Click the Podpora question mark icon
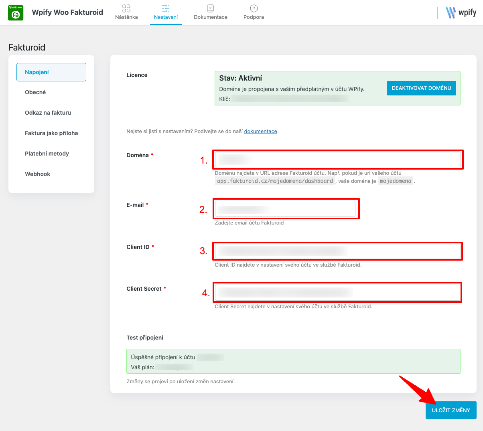Screen dimensions: 483x431 [254, 8]
